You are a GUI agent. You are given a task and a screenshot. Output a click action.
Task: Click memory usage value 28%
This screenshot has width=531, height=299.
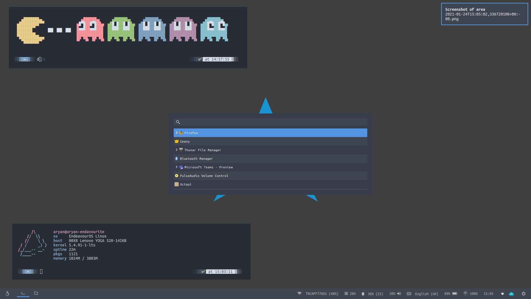(x=353, y=294)
